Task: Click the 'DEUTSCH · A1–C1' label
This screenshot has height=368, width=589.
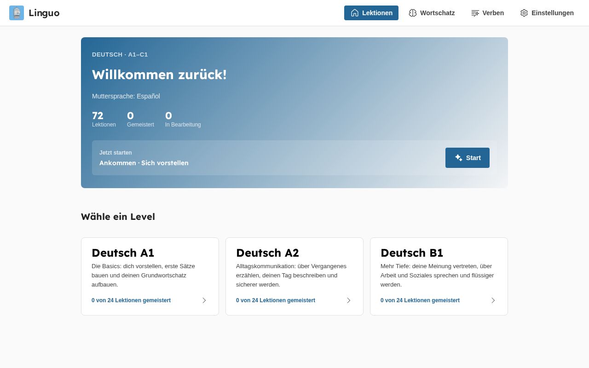Action: 120,55
